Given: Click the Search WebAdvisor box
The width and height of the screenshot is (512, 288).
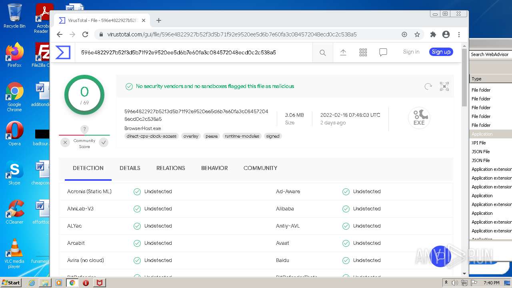Looking at the screenshot, I should click(491, 54).
